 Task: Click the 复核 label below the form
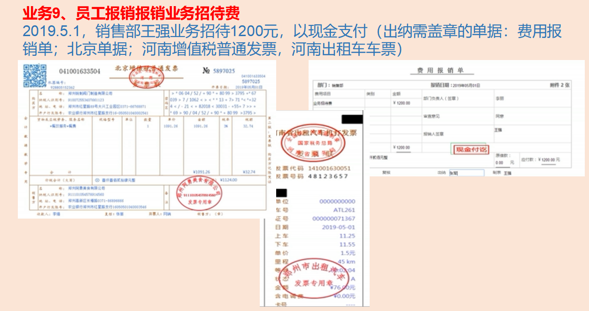click(x=386, y=173)
